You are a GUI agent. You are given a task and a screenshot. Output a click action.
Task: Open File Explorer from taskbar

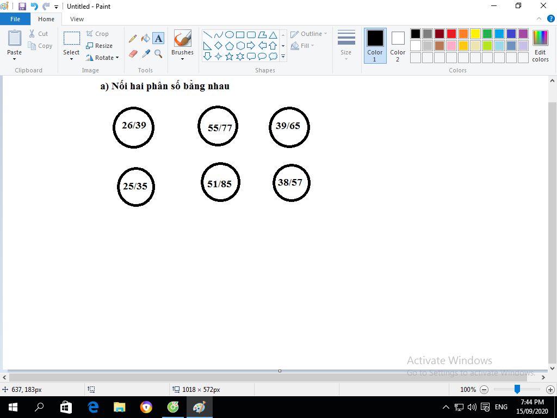click(x=120, y=407)
